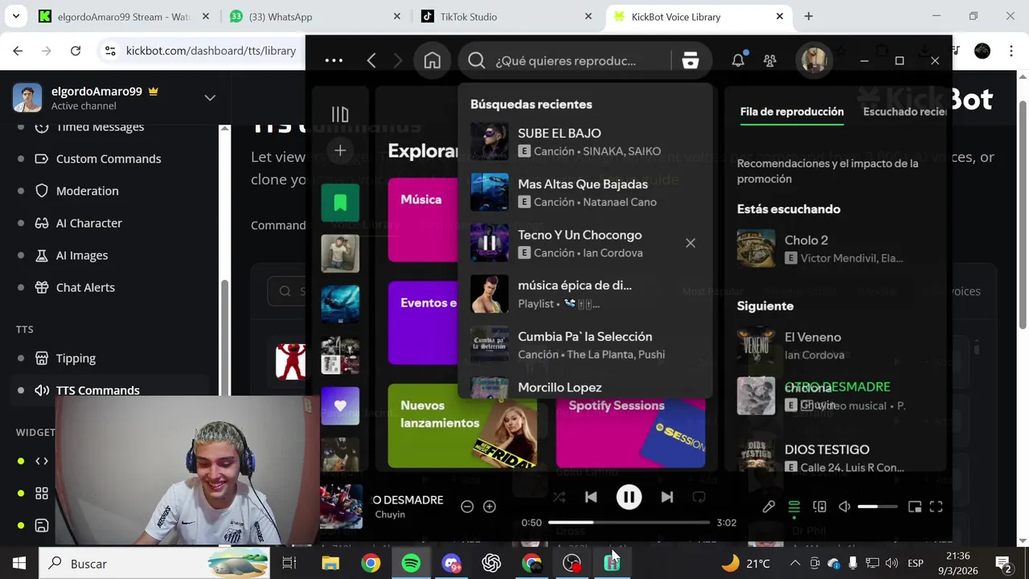Image resolution: width=1029 pixels, height=579 pixels.
Task: Mute Spotify with speaker icon
Action: pyautogui.click(x=844, y=507)
